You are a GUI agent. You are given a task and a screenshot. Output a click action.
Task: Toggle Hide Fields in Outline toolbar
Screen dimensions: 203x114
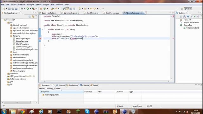[188, 16]
